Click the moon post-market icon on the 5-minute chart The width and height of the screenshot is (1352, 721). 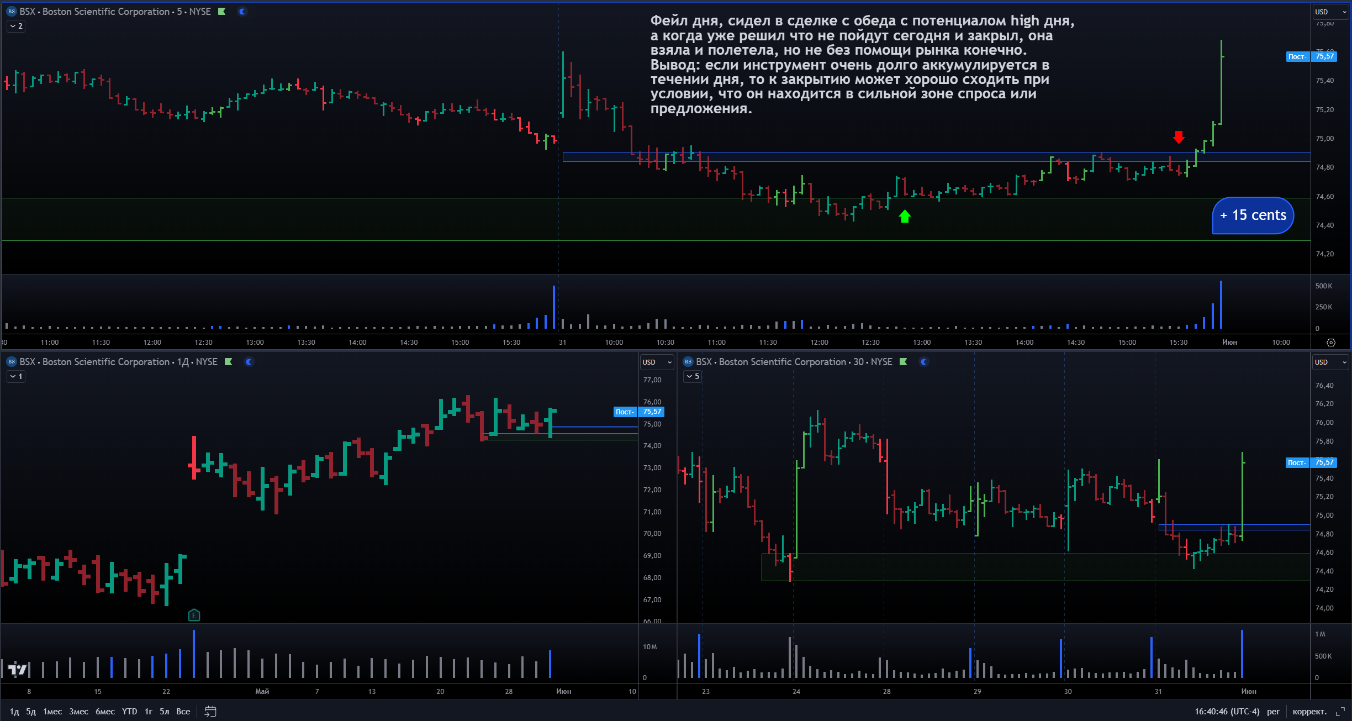click(242, 12)
